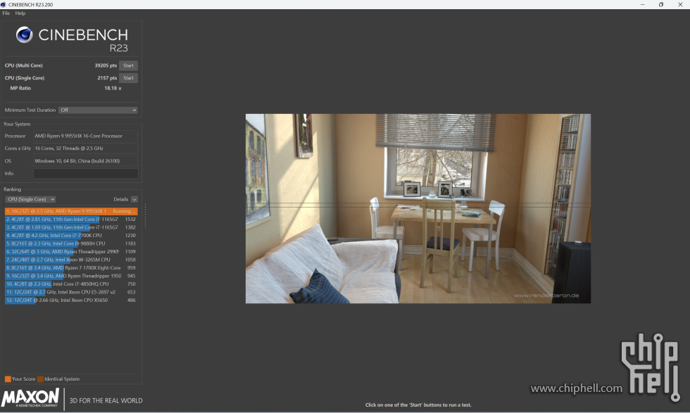Viewport: 690px width, 413px height.
Task: Select ranking row AMD Ryzen 7 1700X
Action: pos(71,267)
